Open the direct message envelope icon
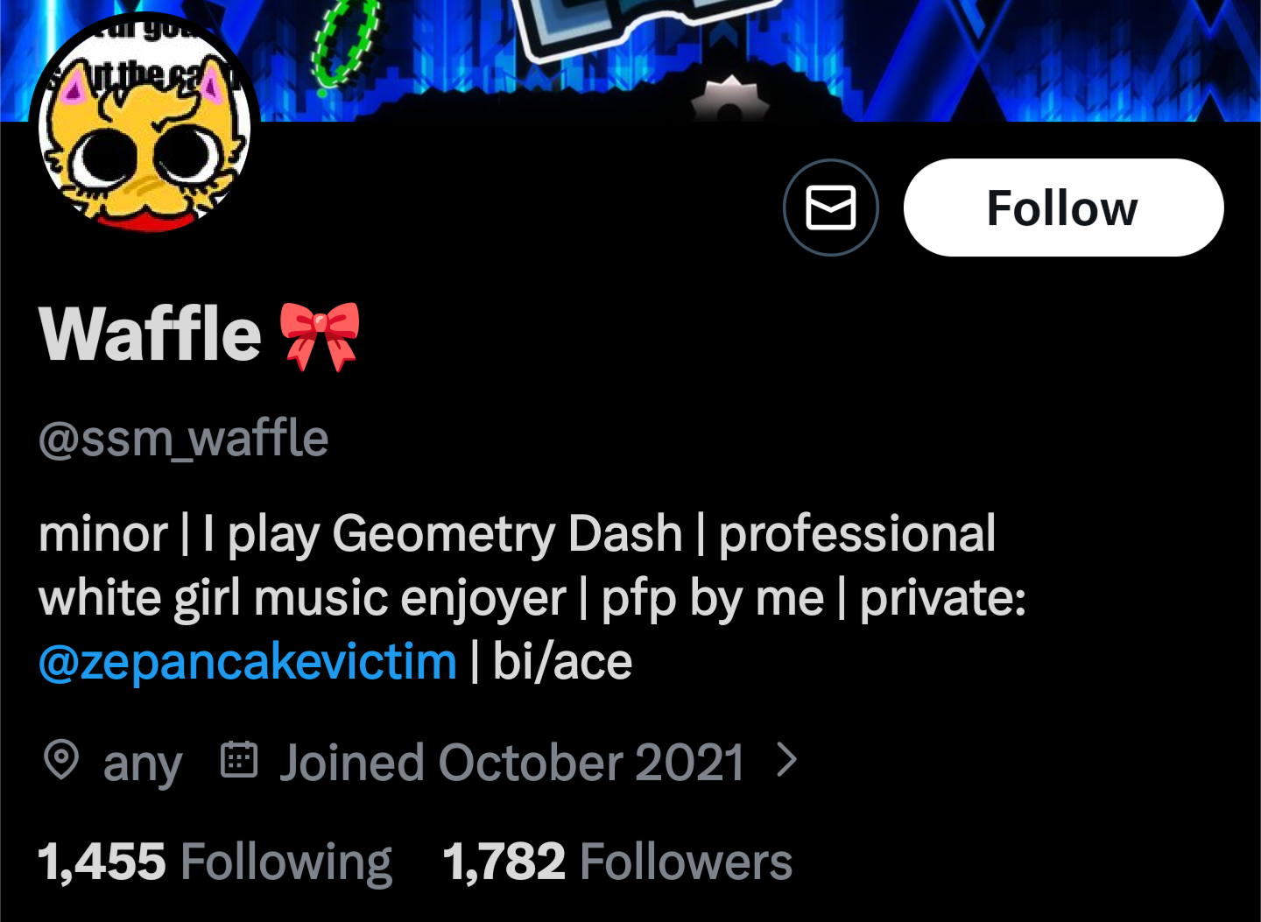1261x922 pixels. [x=830, y=208]
